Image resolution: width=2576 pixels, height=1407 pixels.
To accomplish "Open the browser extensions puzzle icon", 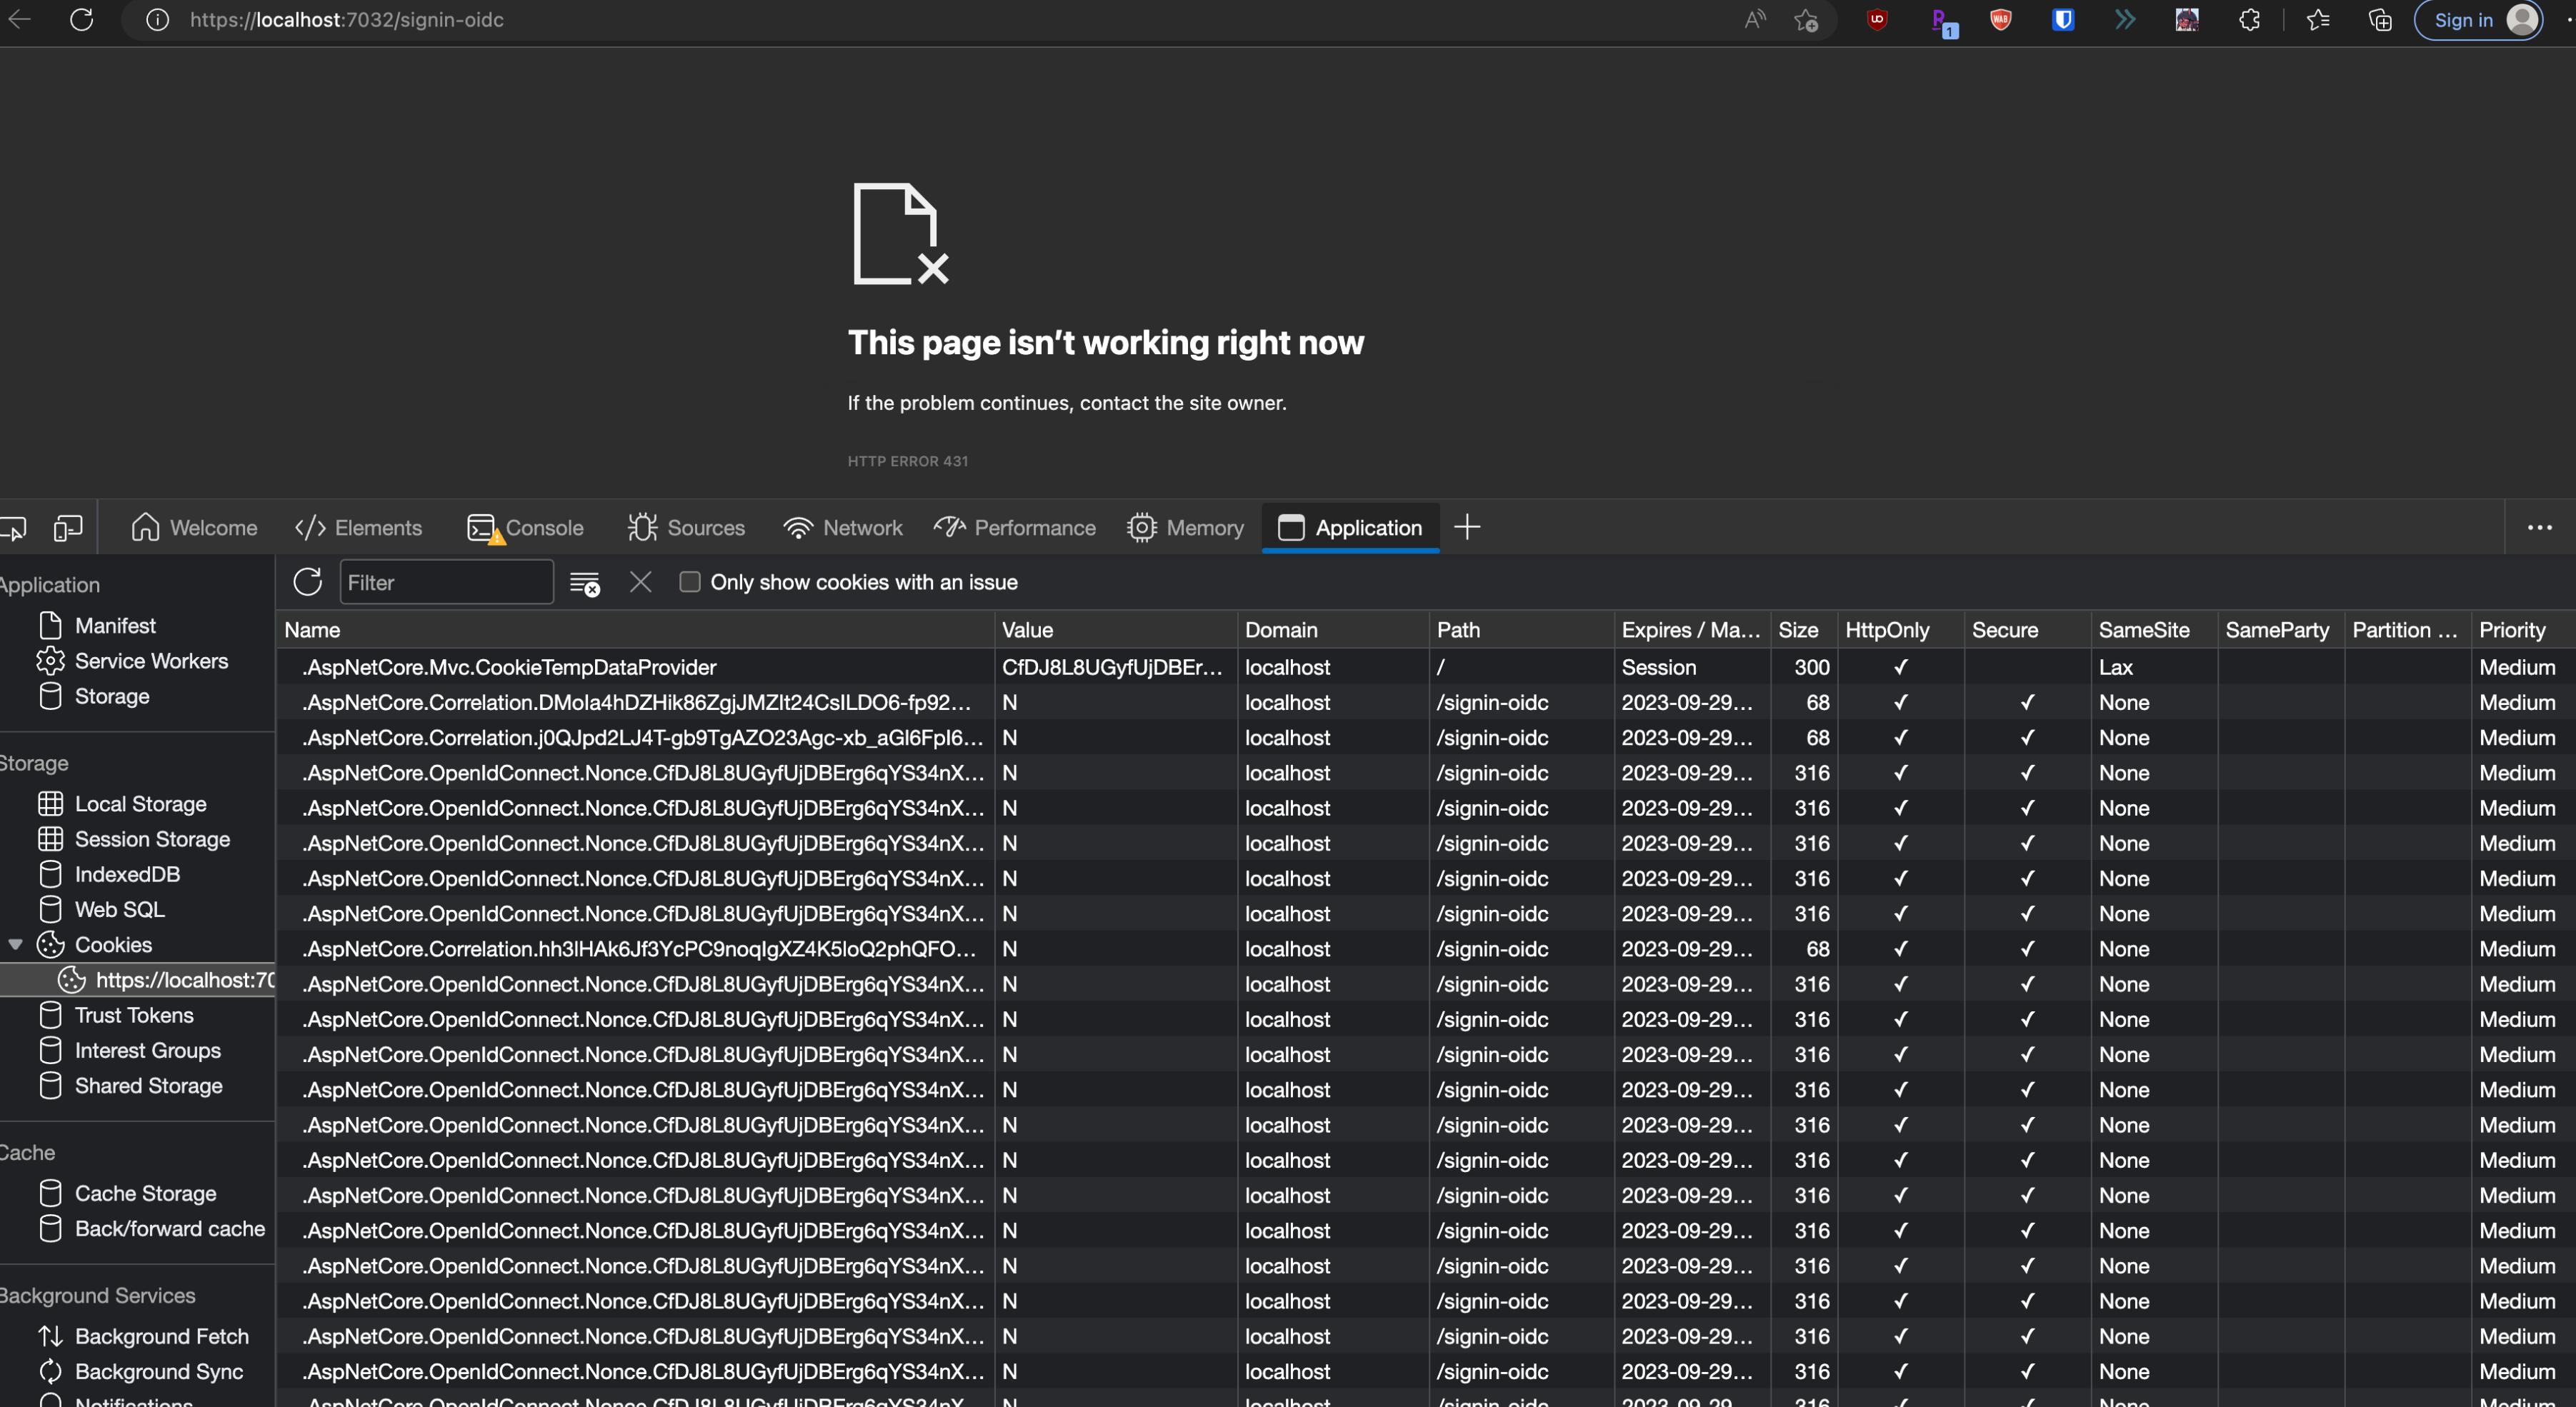I will (2249, 20).
